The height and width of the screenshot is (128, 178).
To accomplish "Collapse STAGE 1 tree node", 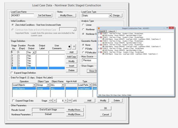I will click(99, 34).
